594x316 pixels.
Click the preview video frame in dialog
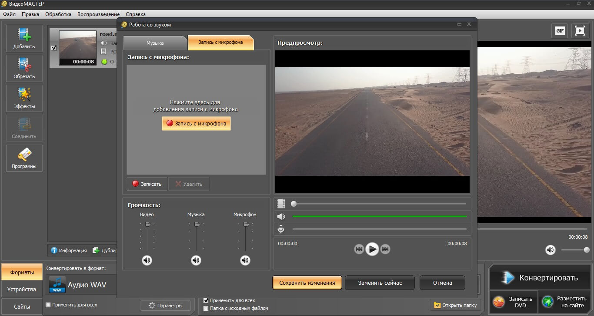[x=373, y=122]
